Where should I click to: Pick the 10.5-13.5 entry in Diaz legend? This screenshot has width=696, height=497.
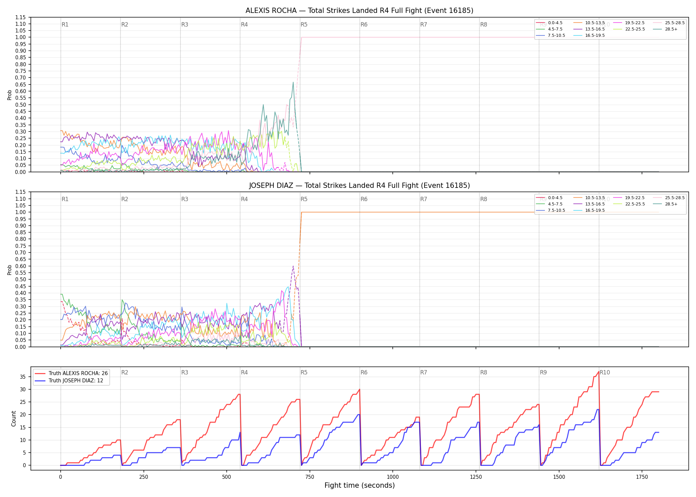(x=589, y=198)
